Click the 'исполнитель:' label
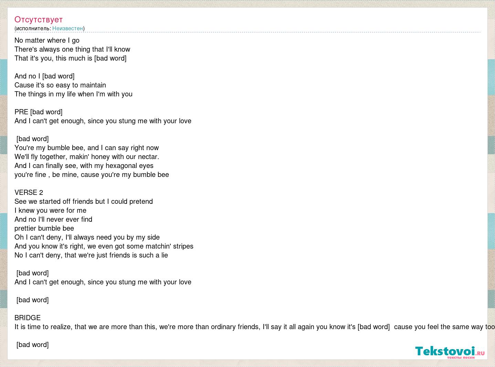 tap(33, 29)
